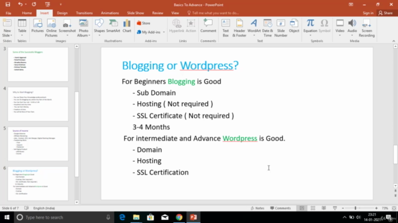This screenshot has height=223, width=398.
Task: Open Google Chrome from taskbar
Action: (x=179, y=217)
